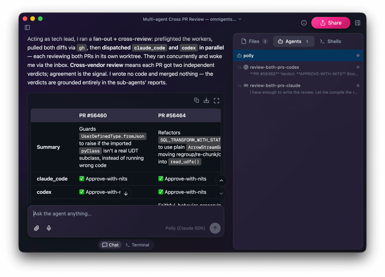Screen dimensions: 385x277
Task: Send message with the up-arrow button
Action: point(215,228)
